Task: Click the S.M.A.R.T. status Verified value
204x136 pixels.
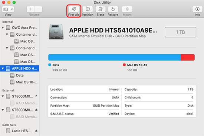Action: (114, 114)
